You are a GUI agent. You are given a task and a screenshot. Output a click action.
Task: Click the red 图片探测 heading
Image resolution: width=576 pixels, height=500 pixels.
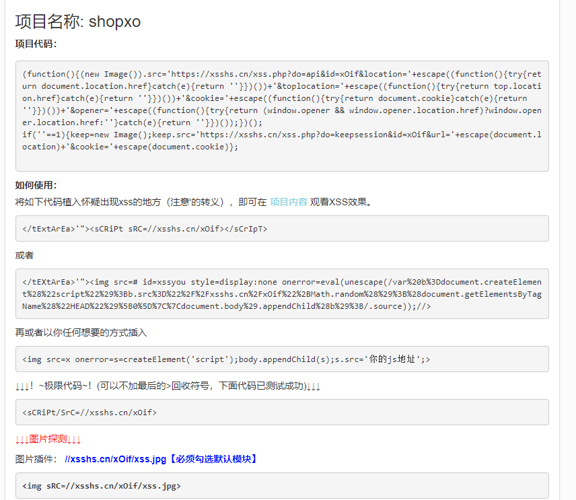[48, 439]
